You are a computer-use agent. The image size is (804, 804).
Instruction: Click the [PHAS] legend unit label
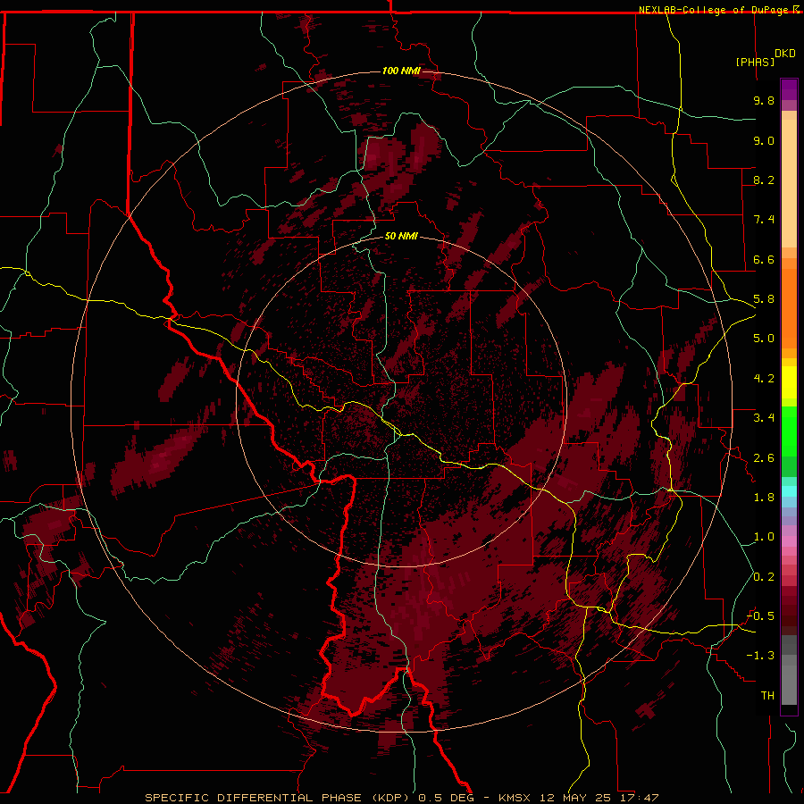(755, 62)
